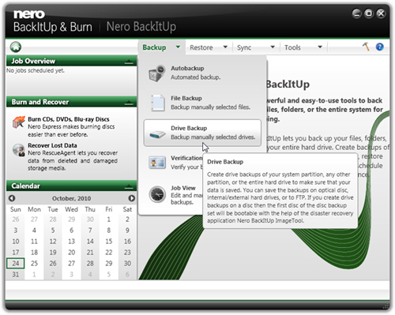Click Job Overview panel title

(33, 61)
